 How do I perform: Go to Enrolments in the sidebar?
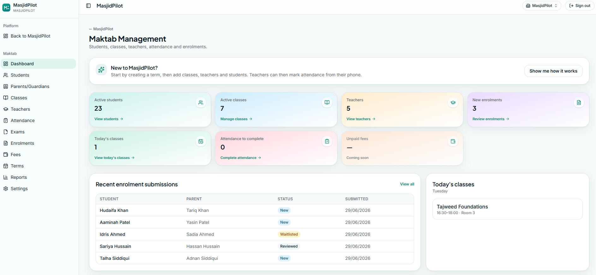click(x=38, y=143)
